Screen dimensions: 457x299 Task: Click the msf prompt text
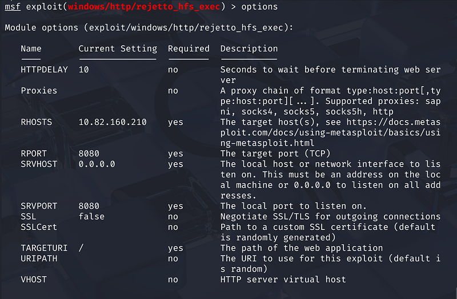13,7
